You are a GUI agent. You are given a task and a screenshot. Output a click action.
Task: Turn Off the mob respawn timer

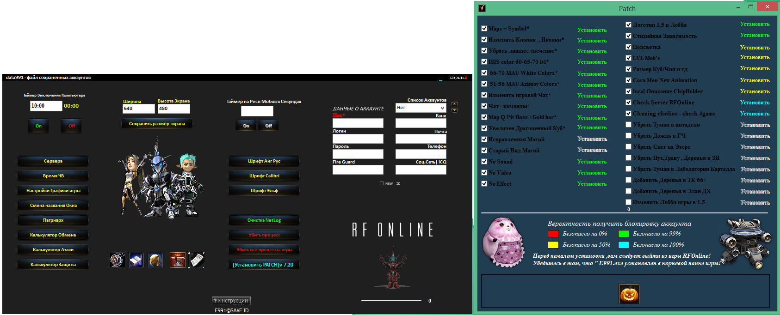point(268,126)
